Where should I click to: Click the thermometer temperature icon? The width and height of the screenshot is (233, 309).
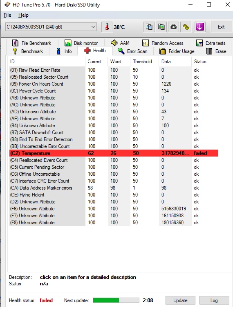point(107,27)
